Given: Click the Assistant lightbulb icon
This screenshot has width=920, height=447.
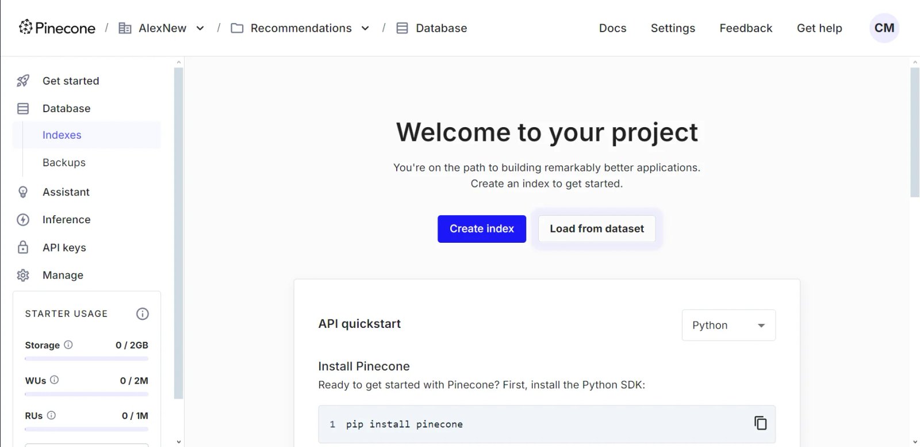Looking at the screenshot, I should 23,192.
